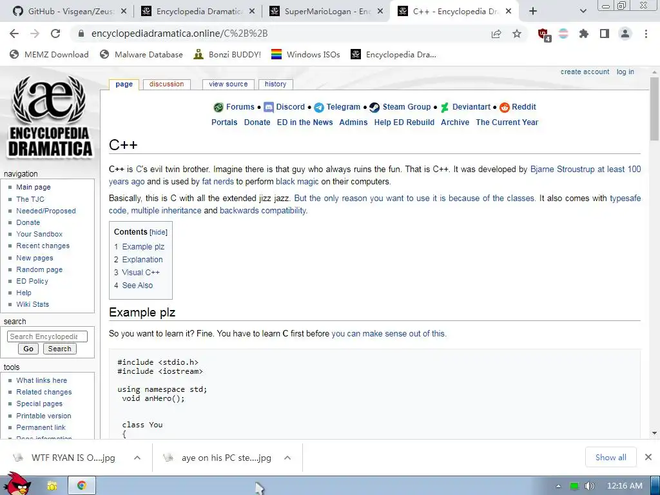Toggle the browser side panel icon
Screen dimensions: 660x495
click(605, 34)
